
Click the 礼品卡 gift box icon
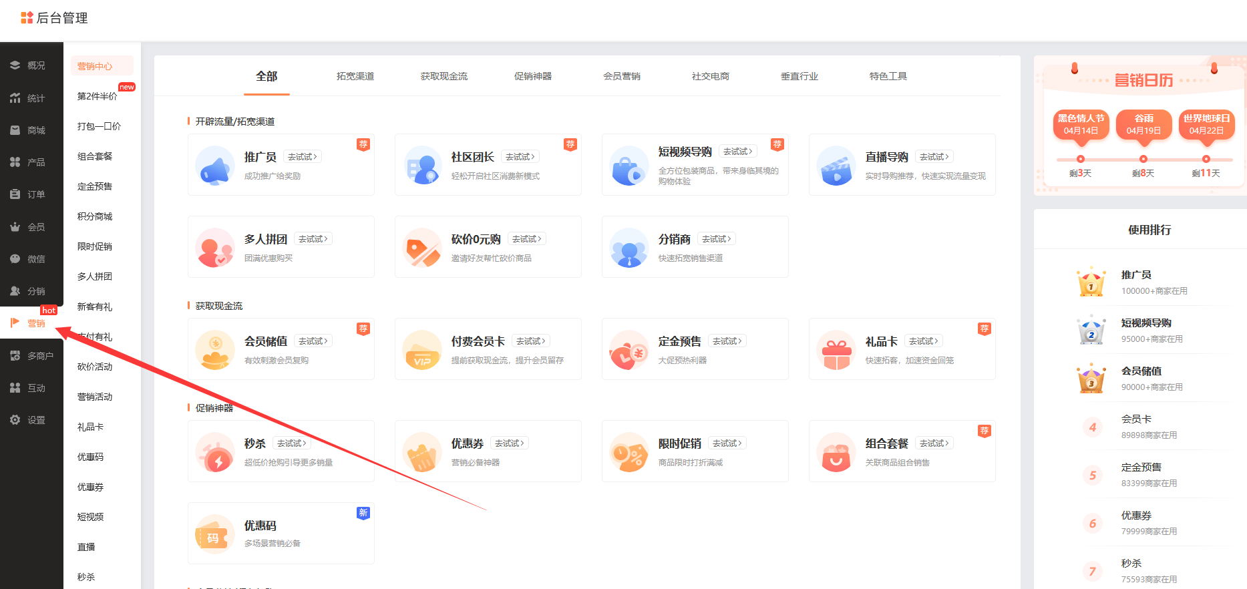coord(836,350)
